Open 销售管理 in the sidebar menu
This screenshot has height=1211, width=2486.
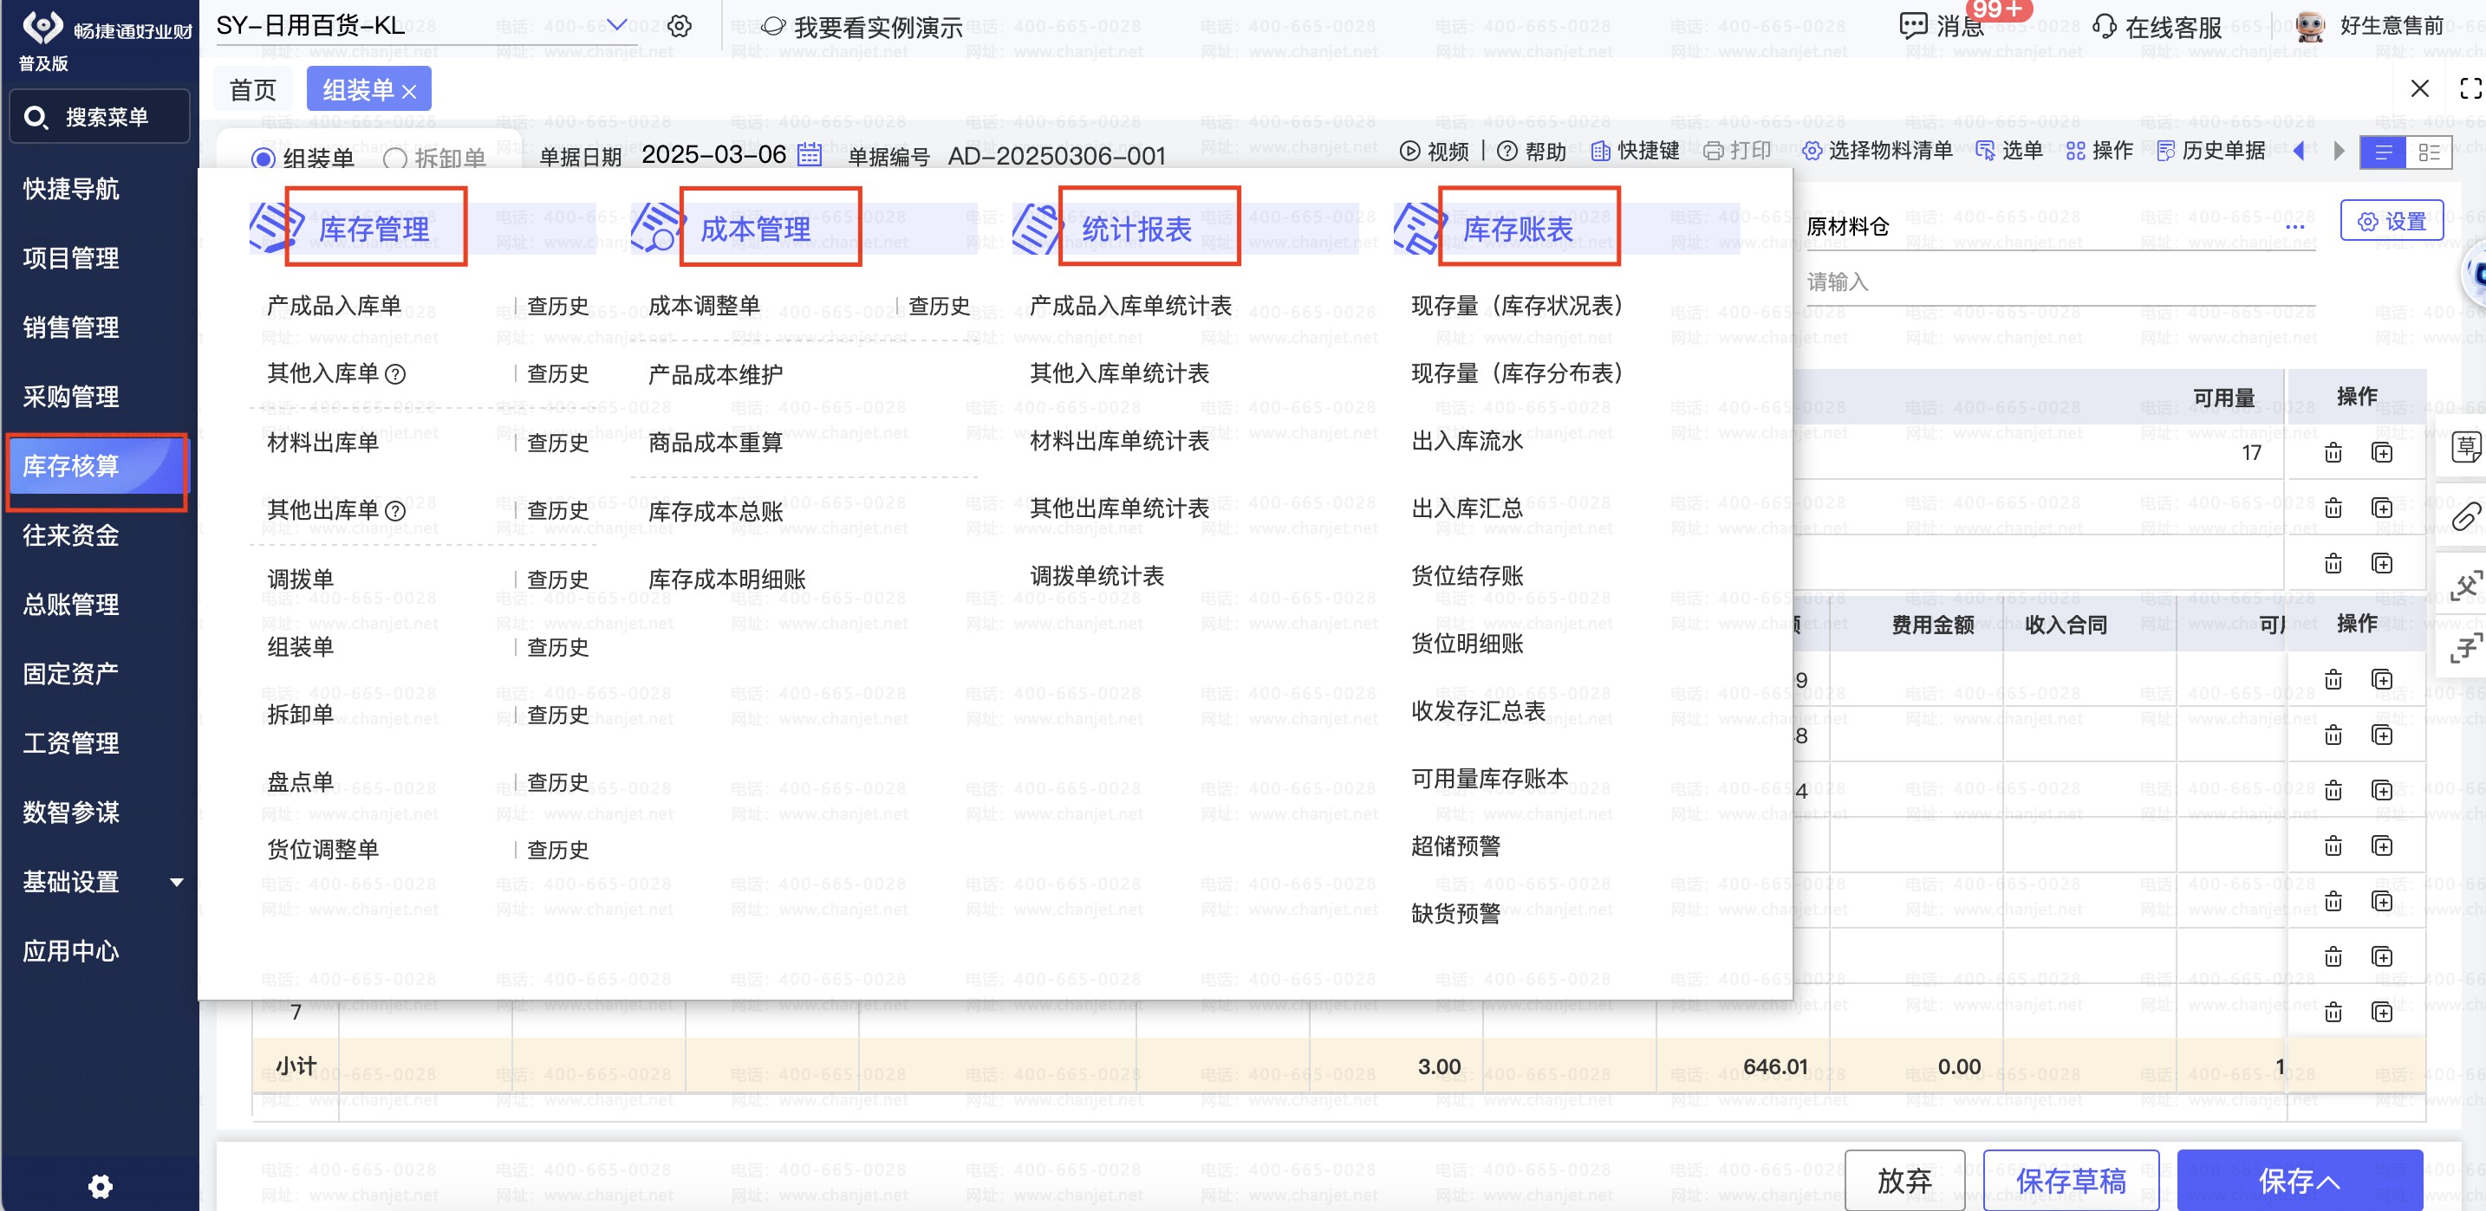(x=71, y=327)
